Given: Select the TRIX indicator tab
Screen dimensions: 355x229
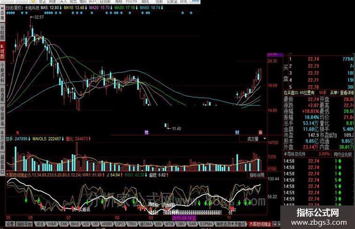Looking at the screenshot, I should [132, 224].
